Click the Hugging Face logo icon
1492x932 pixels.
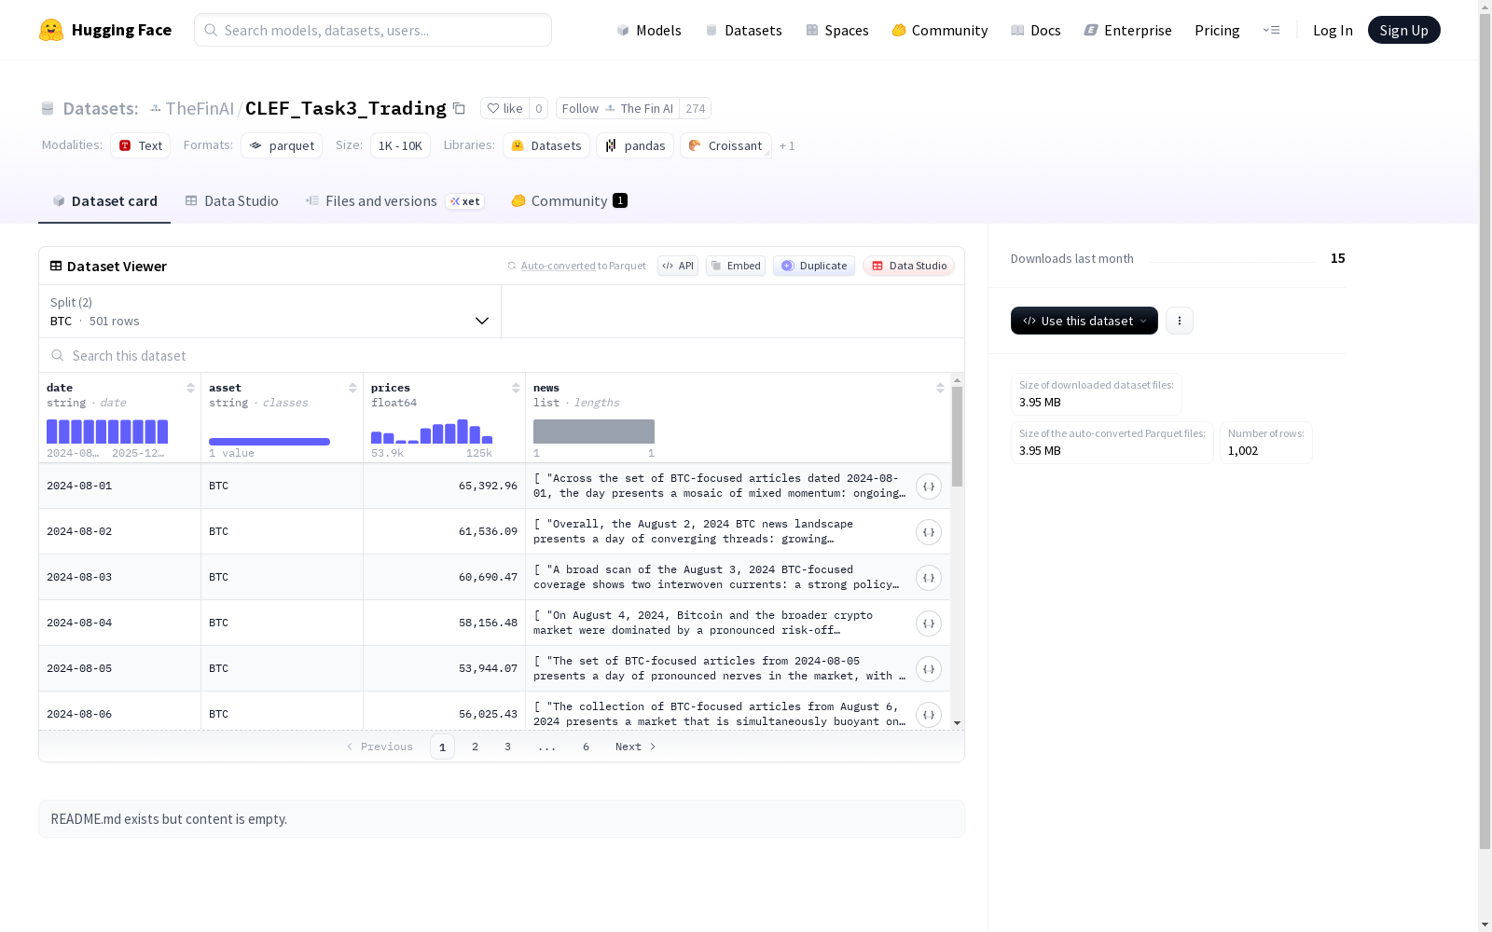point(51,30)
